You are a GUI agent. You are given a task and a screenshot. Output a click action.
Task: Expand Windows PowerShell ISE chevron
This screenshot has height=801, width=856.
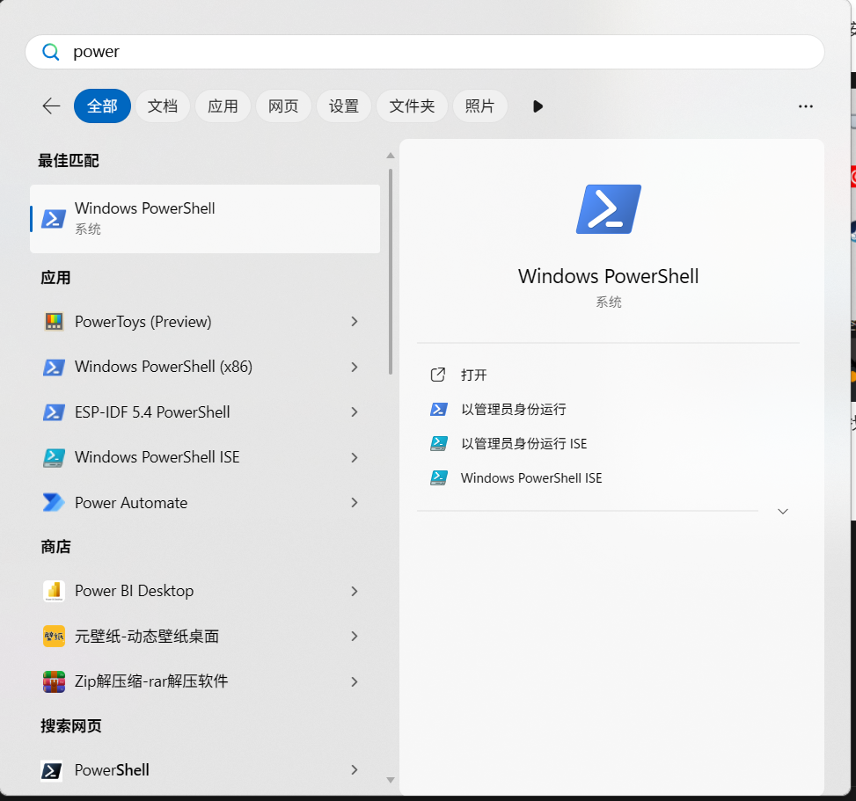(x=355, y=457)
